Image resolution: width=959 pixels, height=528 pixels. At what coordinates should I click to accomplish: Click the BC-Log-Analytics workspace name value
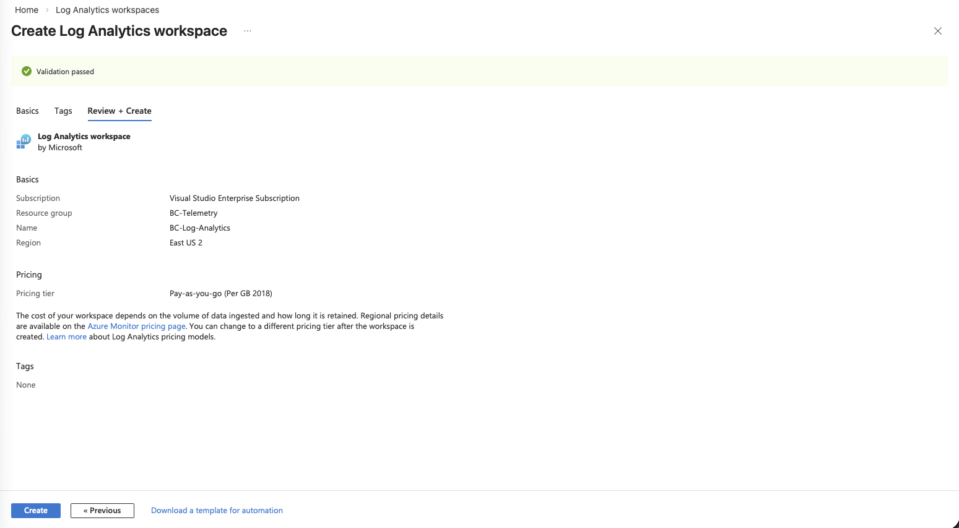click(199, 228)
